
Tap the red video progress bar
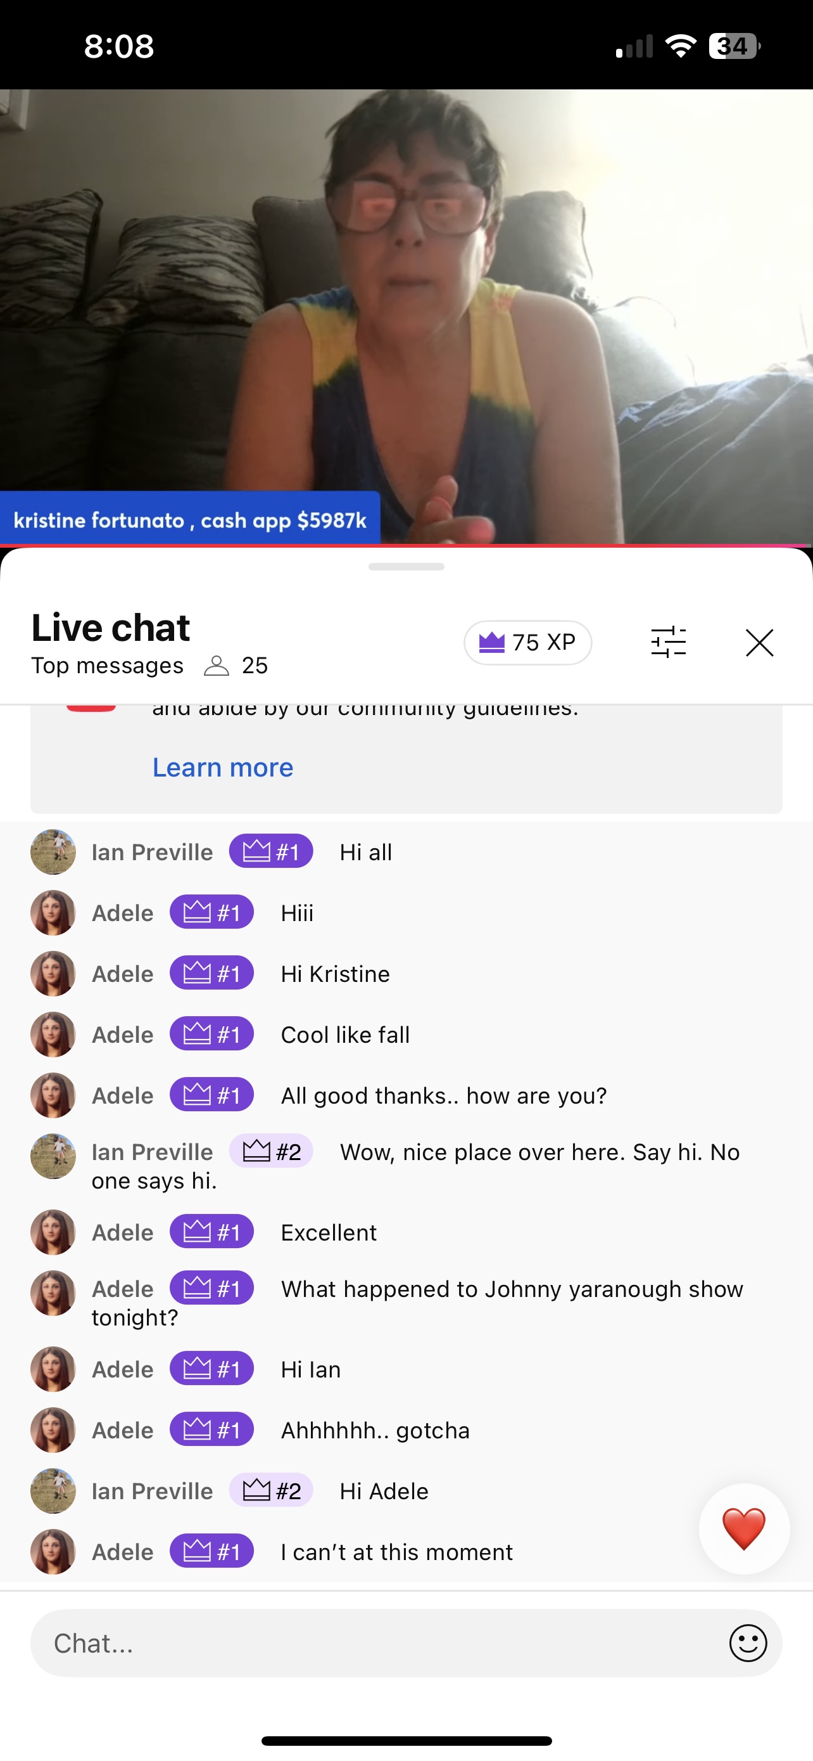[x=406, y=546]
